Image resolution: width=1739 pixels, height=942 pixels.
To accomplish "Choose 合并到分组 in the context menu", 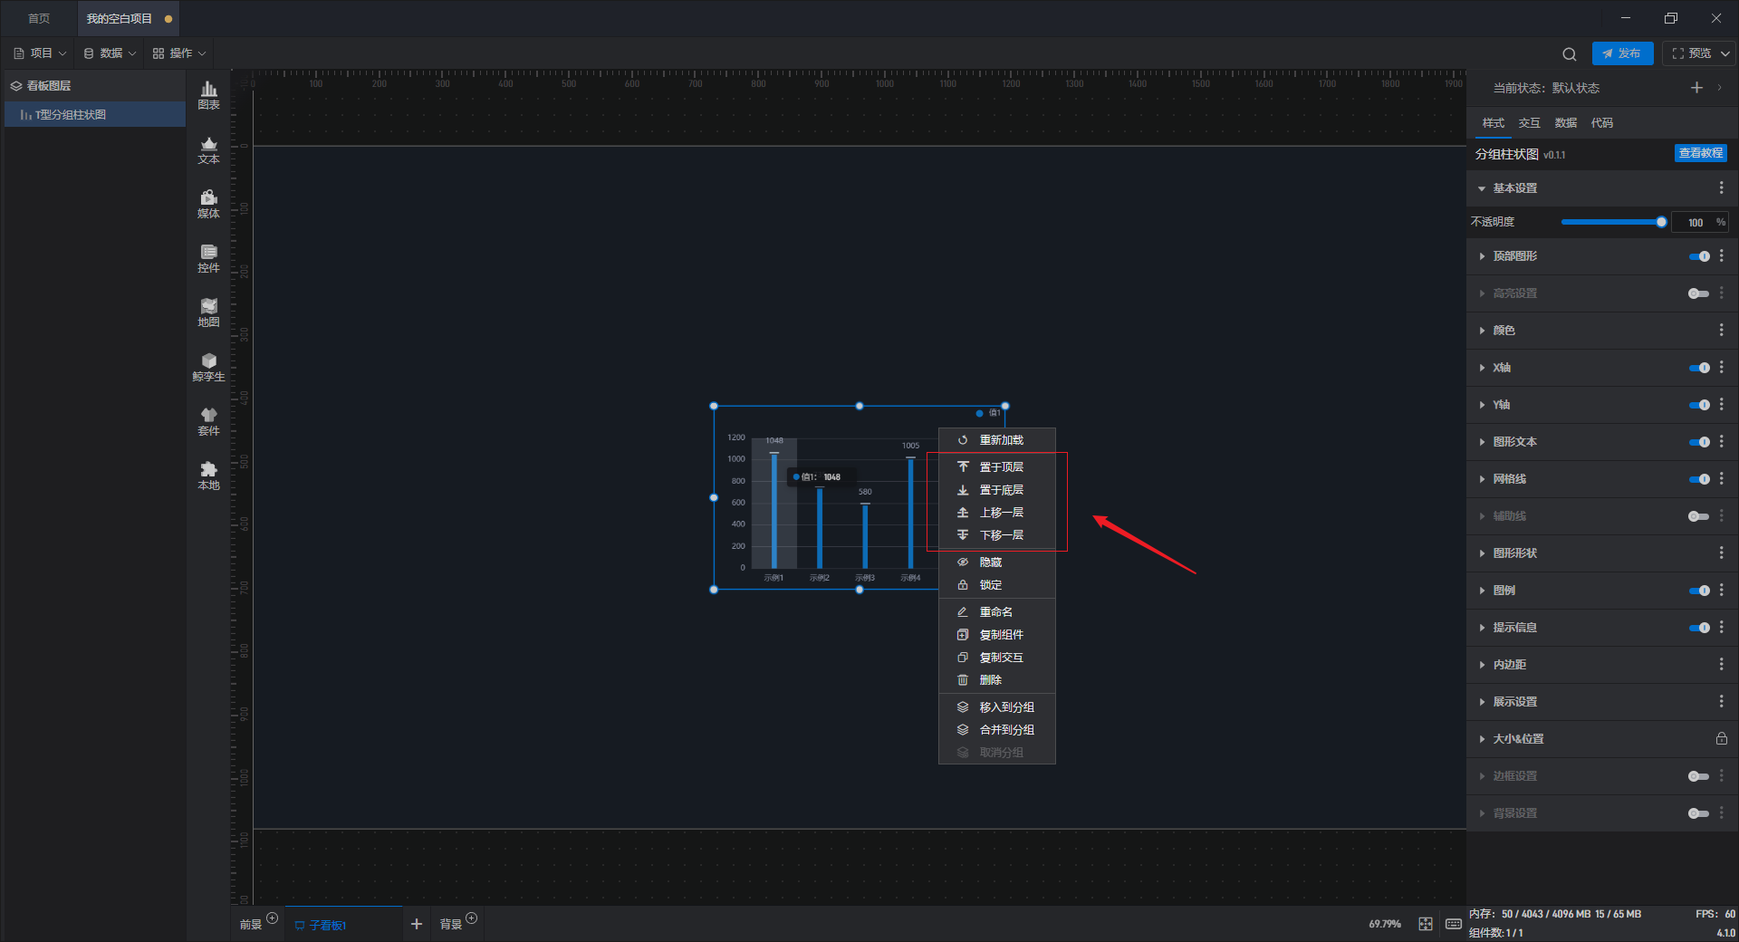I will point(997,730).
